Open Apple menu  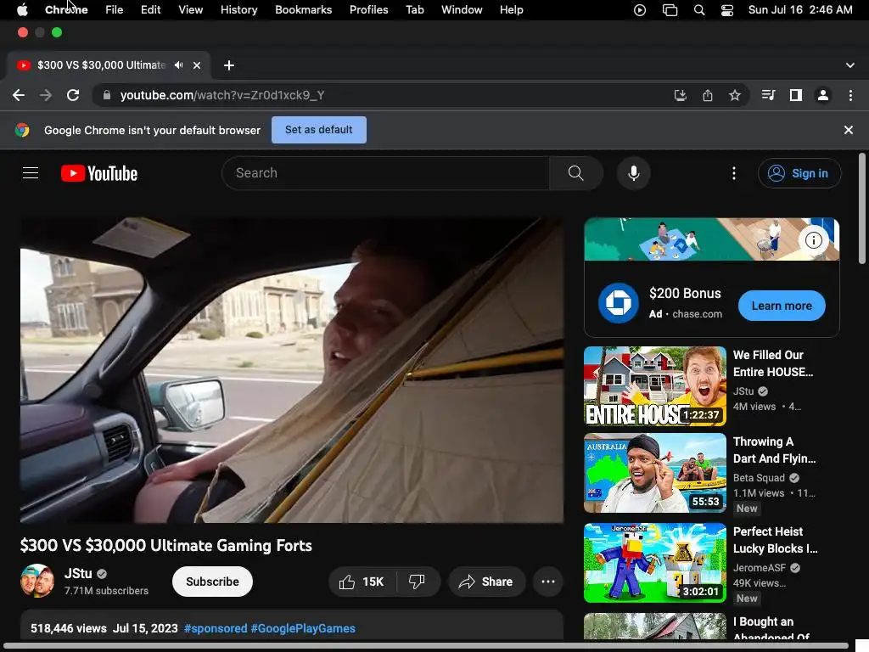22,10
